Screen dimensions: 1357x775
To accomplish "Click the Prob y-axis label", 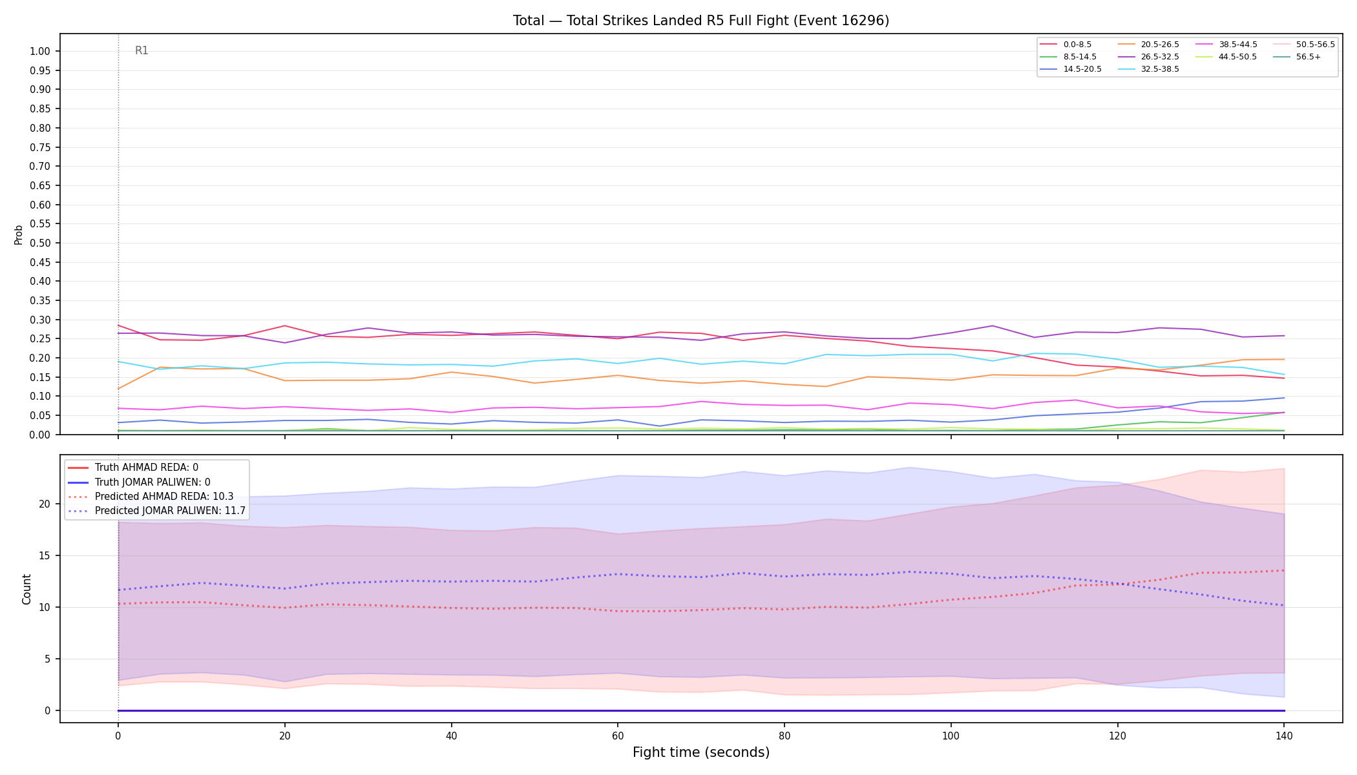I will coord(18,234).
